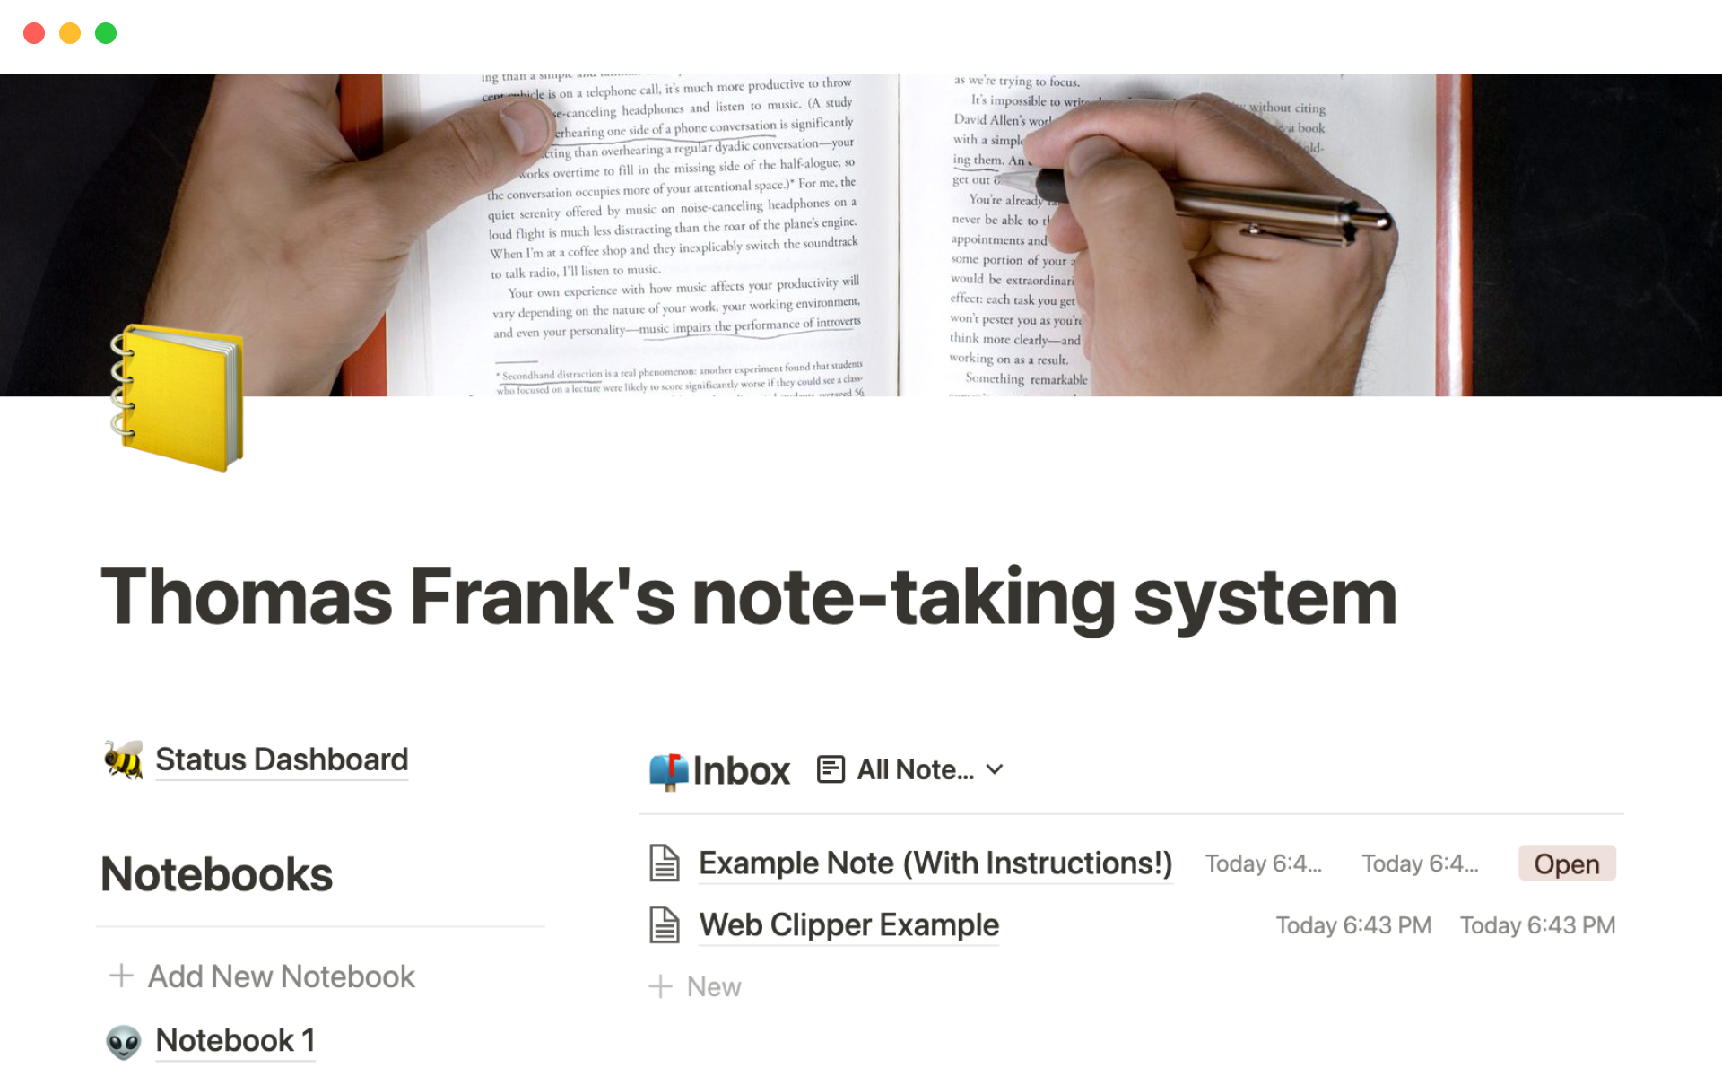Click the Add New Notebook plus icon
This screenshot has width=1722, height=1076.
[121, 976]
